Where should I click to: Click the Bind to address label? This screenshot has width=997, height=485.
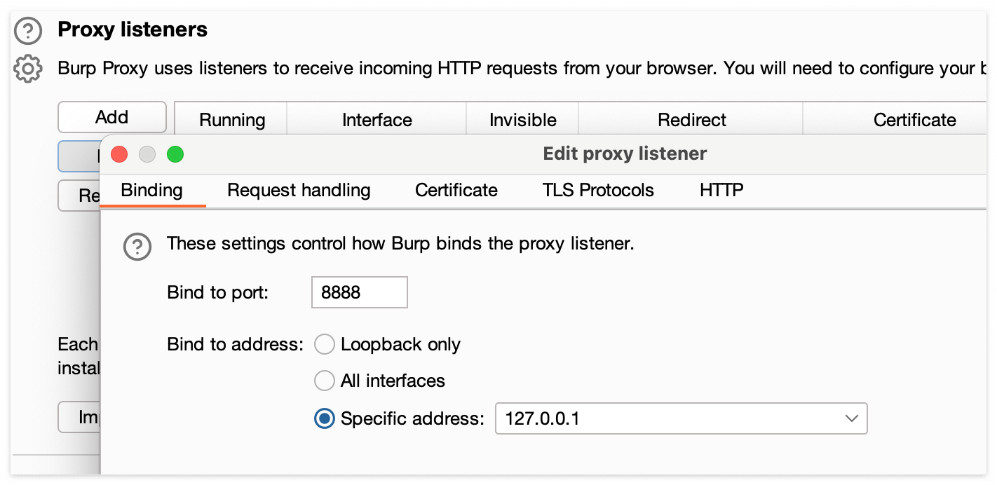tap(235, 345)
